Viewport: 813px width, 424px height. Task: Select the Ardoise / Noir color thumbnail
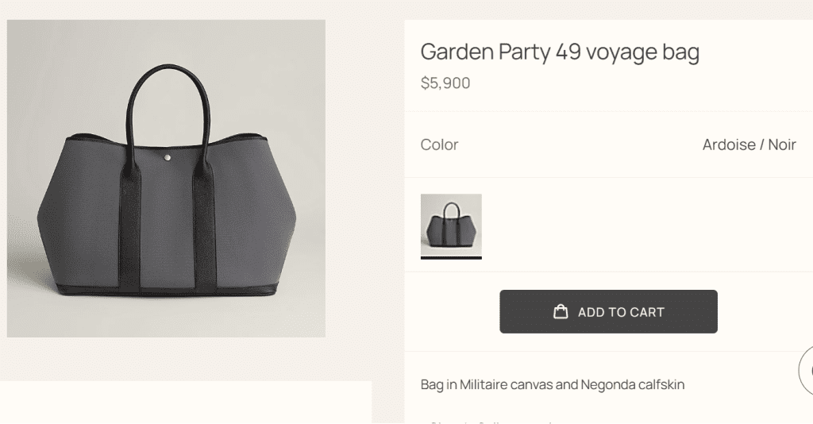(451, 224)
